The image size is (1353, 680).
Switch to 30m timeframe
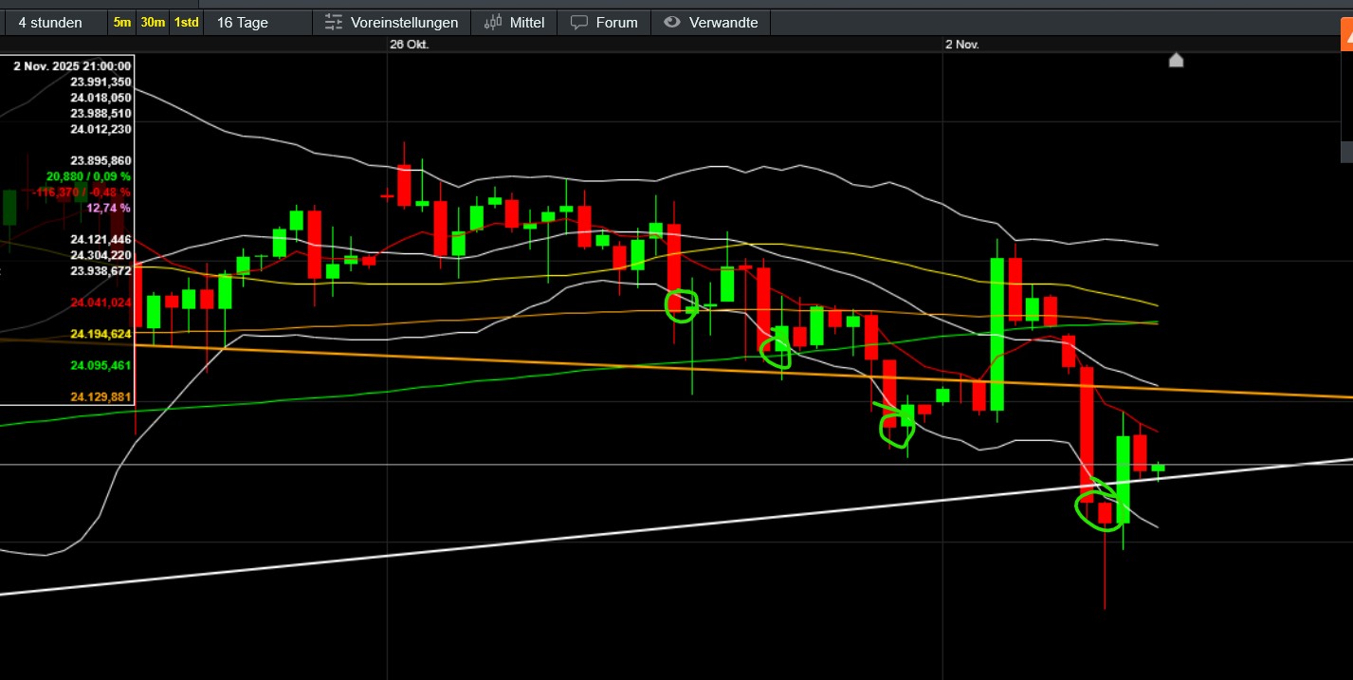point(152,22)
